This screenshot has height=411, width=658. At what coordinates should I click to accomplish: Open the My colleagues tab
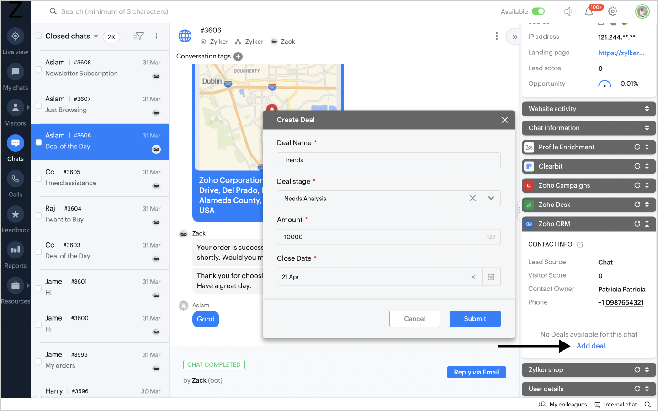563,404
